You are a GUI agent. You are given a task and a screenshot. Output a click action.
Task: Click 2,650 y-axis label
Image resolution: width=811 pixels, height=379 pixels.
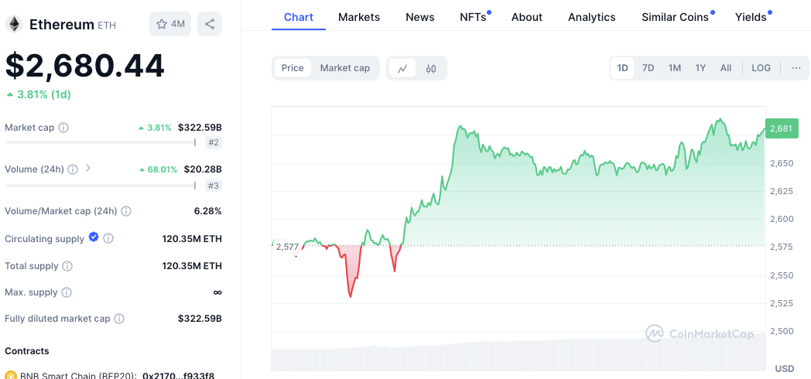coord(782,163)
